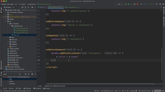
Task: Open the Database tool window
Action: [x=164, y=11]
